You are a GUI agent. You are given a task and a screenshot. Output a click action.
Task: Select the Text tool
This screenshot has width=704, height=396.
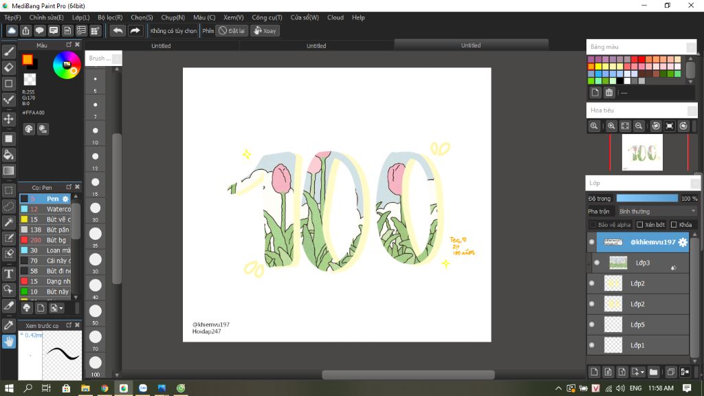tap(8, 274)
